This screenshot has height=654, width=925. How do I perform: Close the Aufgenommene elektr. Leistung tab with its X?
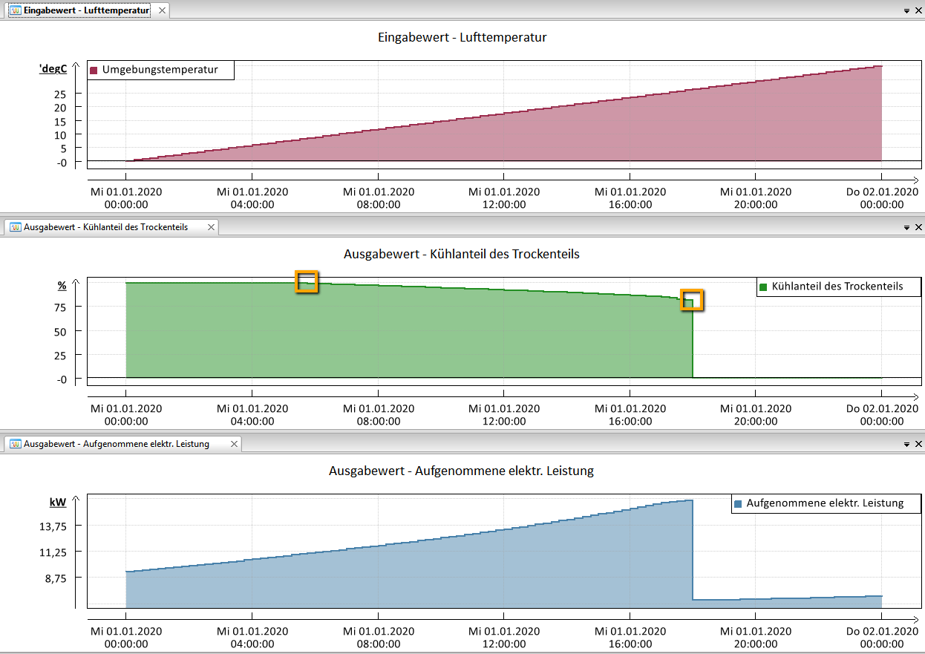[233, 444]
